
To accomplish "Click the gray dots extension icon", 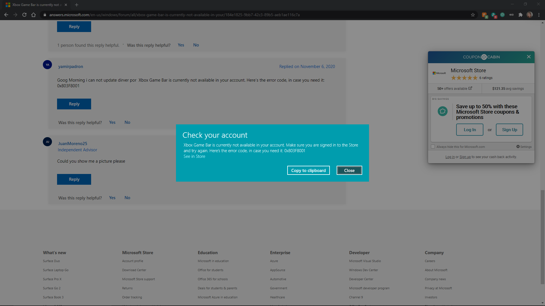I will pos(512,15).
